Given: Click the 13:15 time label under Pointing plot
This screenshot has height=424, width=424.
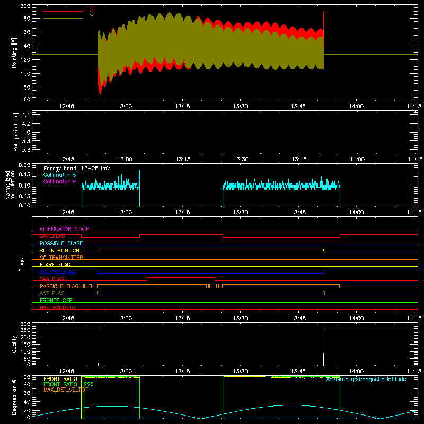Looking at the screenshot, I should [182, 107].
